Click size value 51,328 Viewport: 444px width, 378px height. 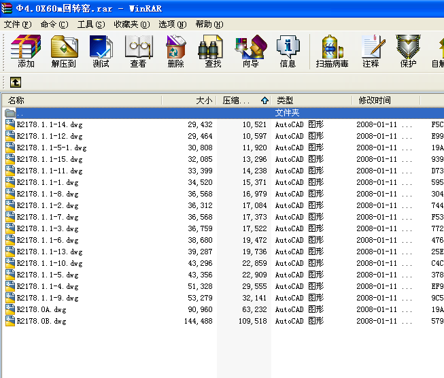(200, 286)
